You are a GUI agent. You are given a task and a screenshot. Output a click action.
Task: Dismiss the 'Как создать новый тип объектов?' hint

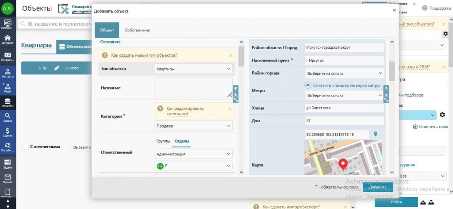pyautogui.click(x=230, y=55)
